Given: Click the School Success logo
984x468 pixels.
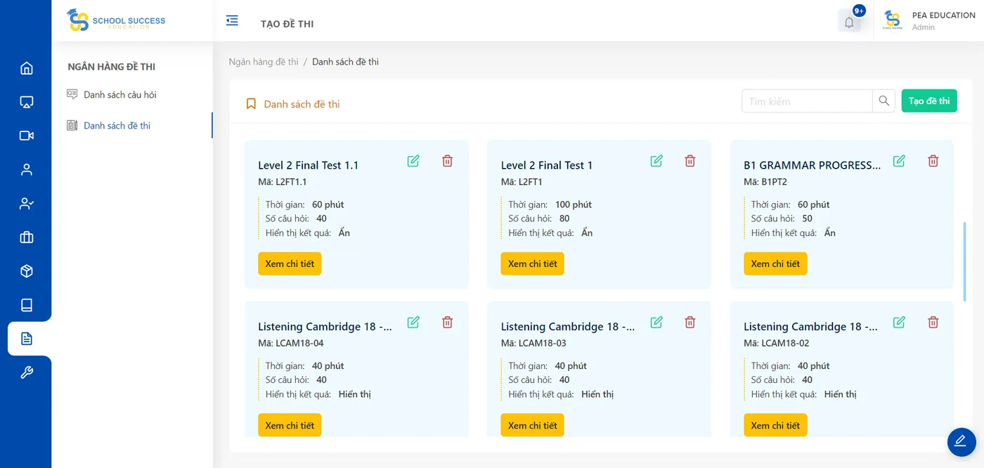Looking at the screenshot, I should tap(116, 20).
